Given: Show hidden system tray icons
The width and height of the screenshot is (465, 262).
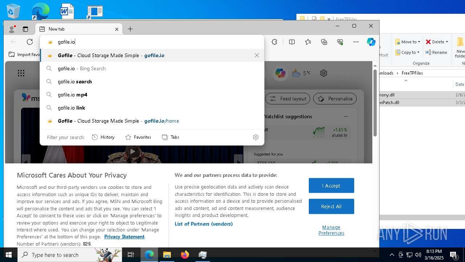Looking at the screenshot, I should pos(392,255).
